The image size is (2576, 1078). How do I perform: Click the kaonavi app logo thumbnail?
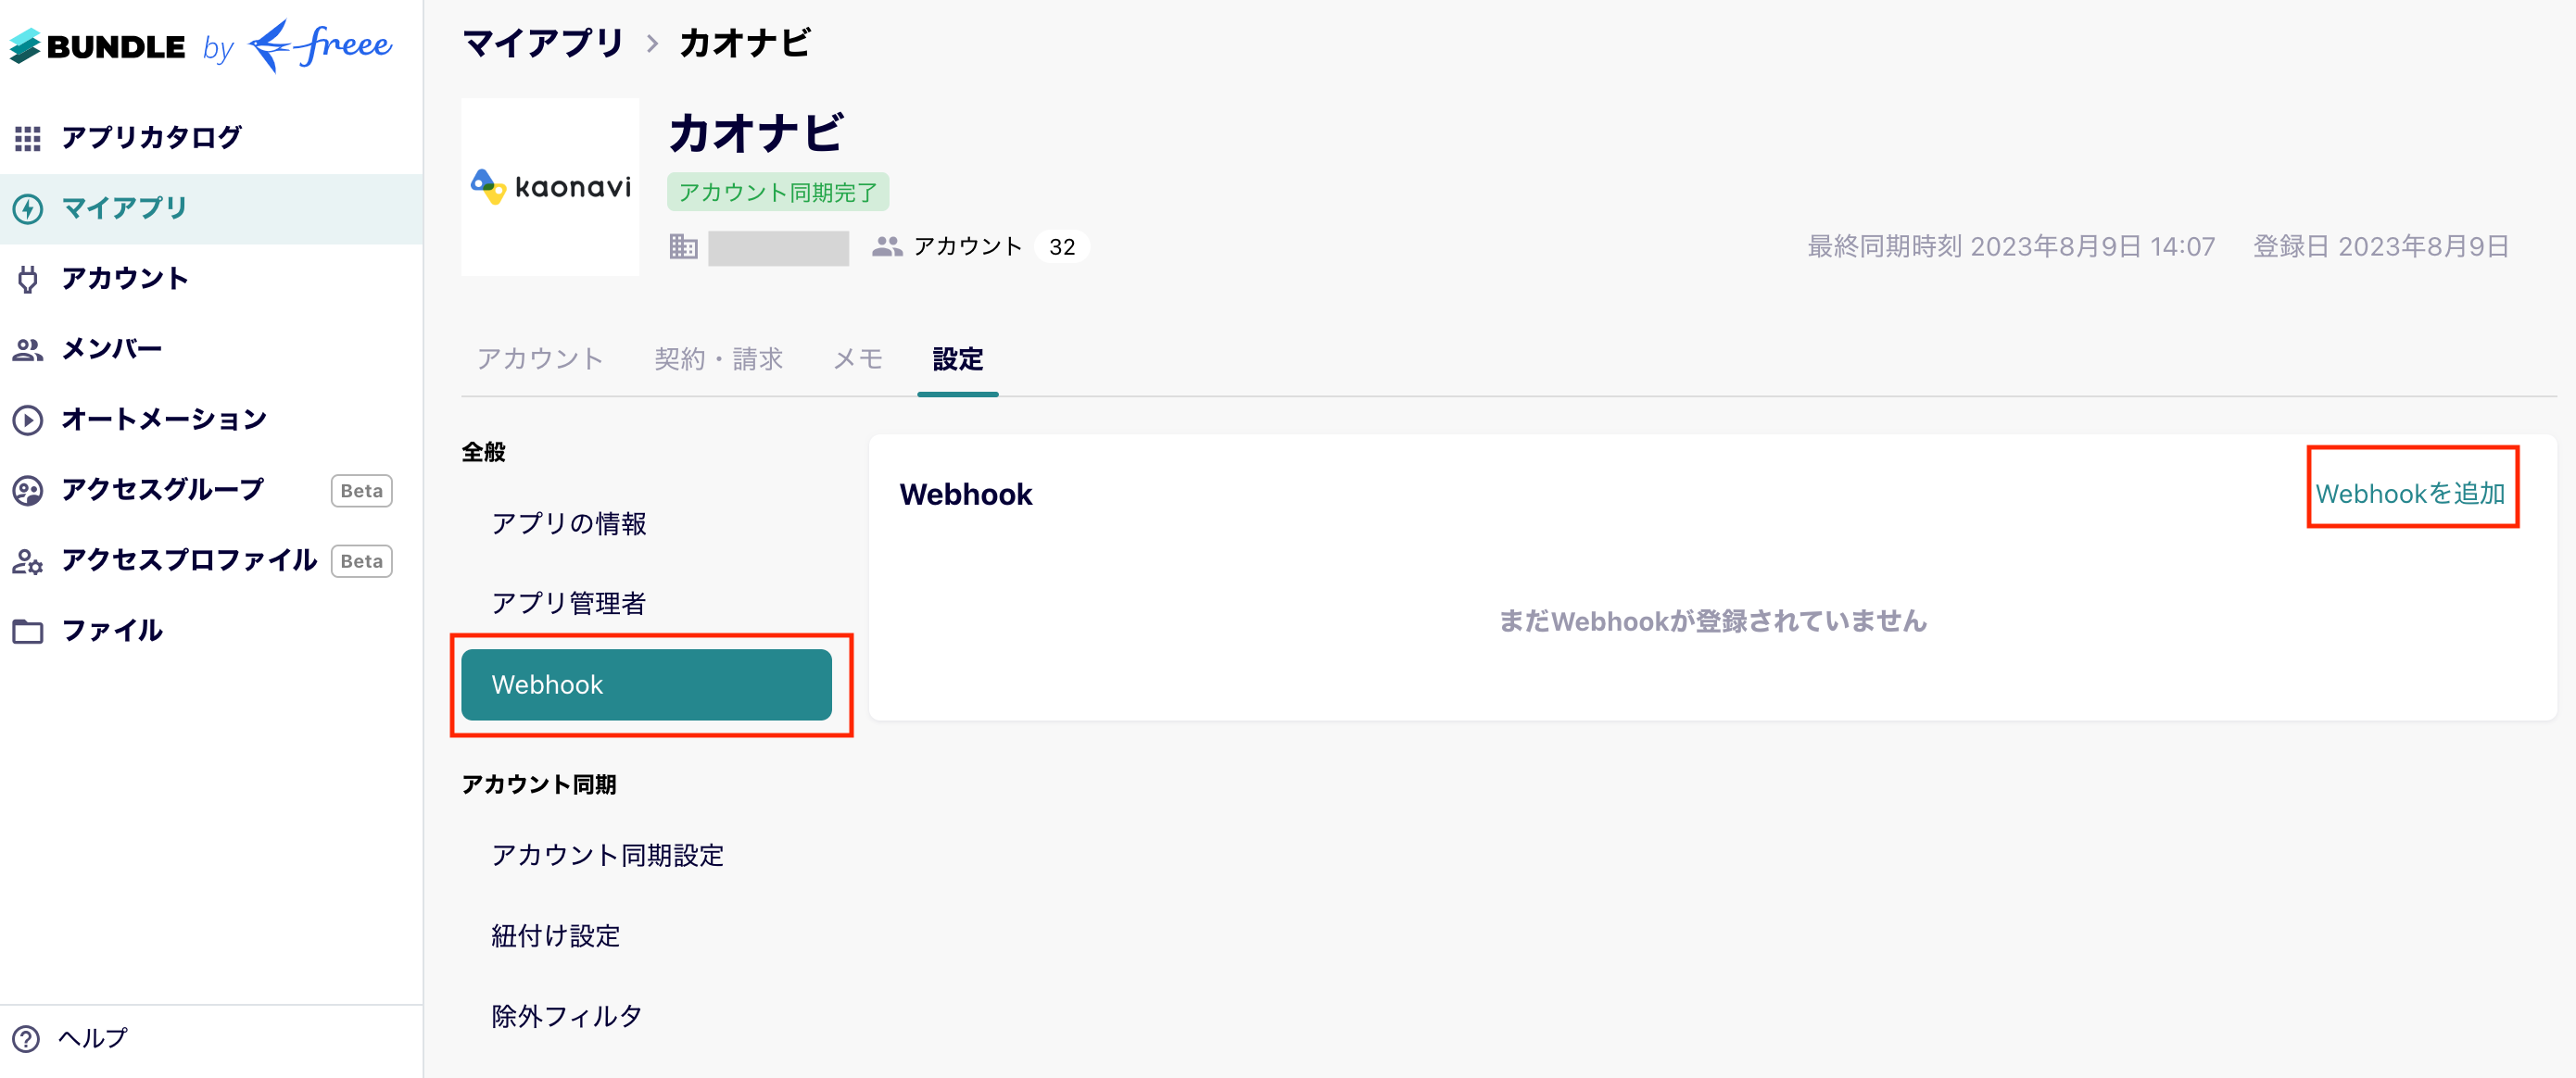tap(550, 187)
